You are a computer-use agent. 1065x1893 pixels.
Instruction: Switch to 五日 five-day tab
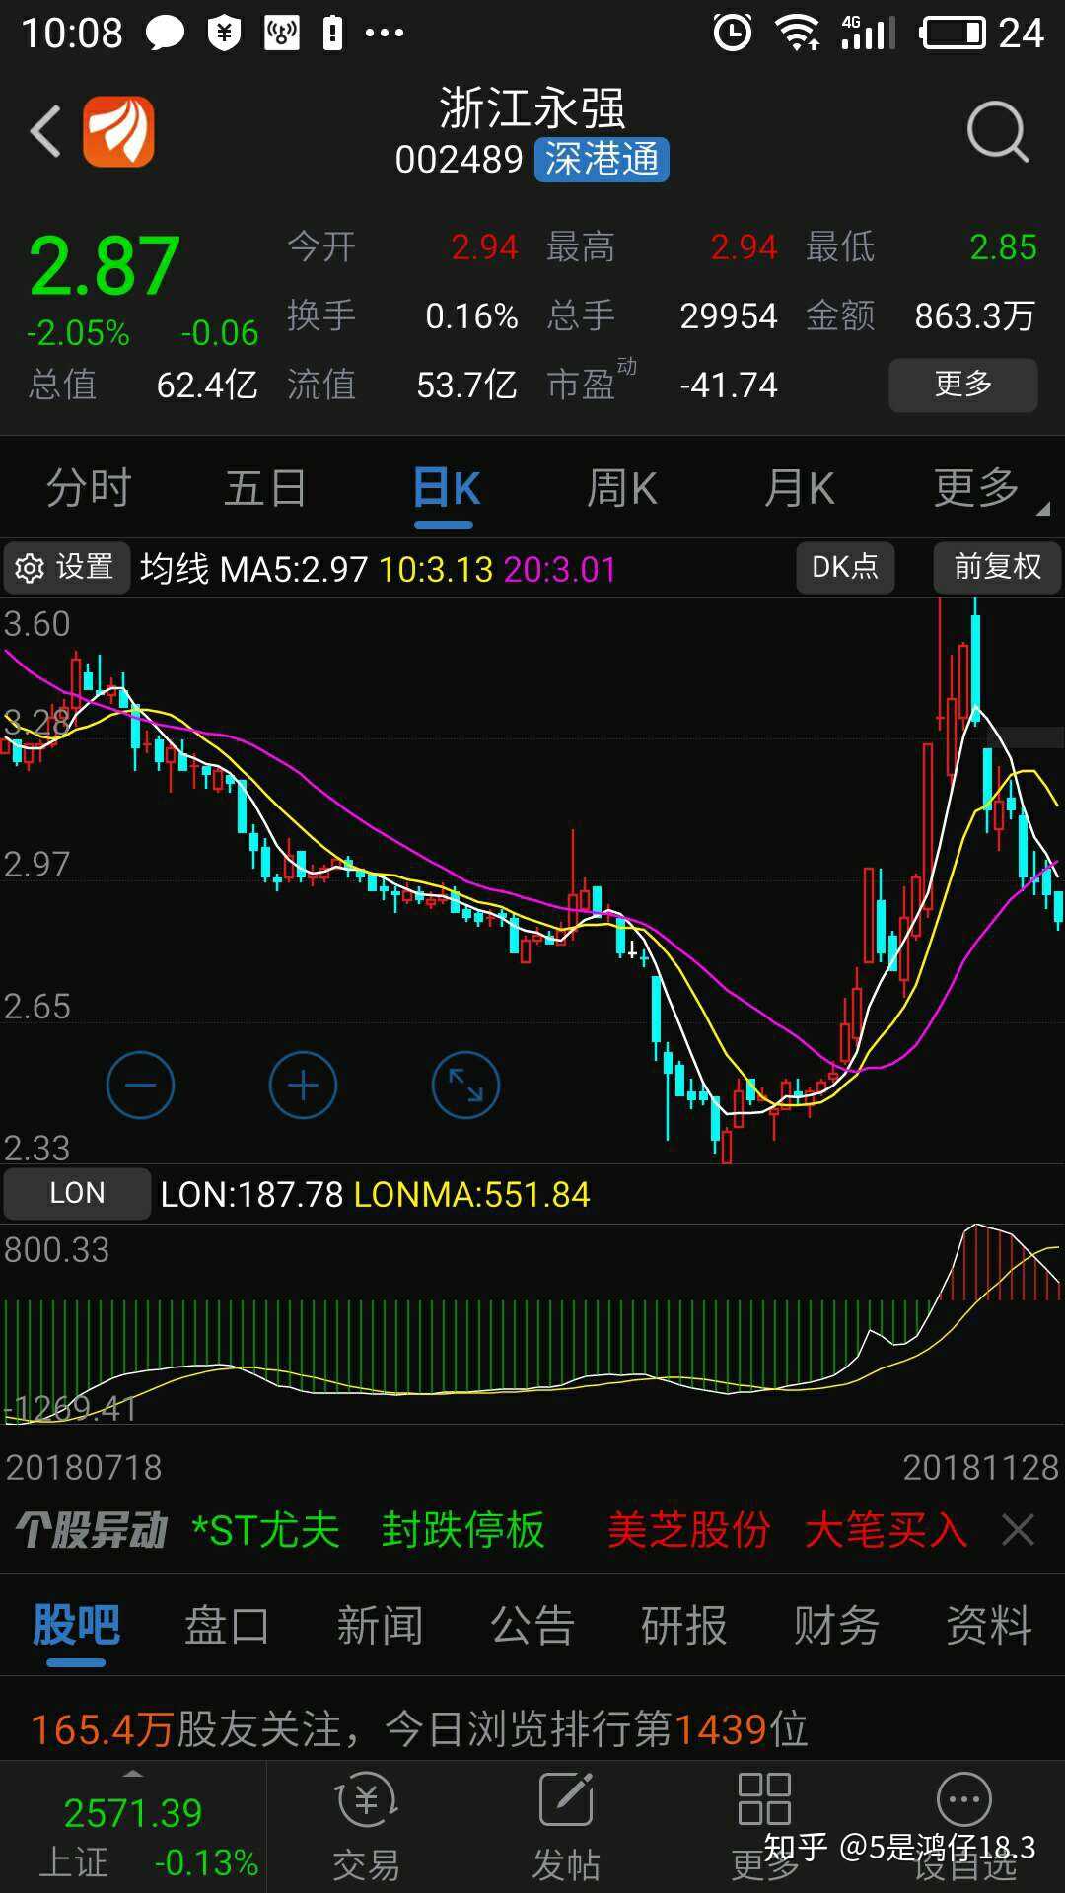coord(265,488)
